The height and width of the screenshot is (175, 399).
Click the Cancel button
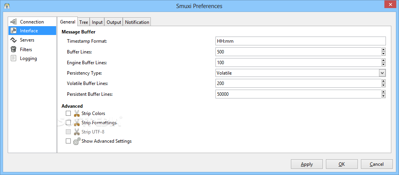click(377, 164)
